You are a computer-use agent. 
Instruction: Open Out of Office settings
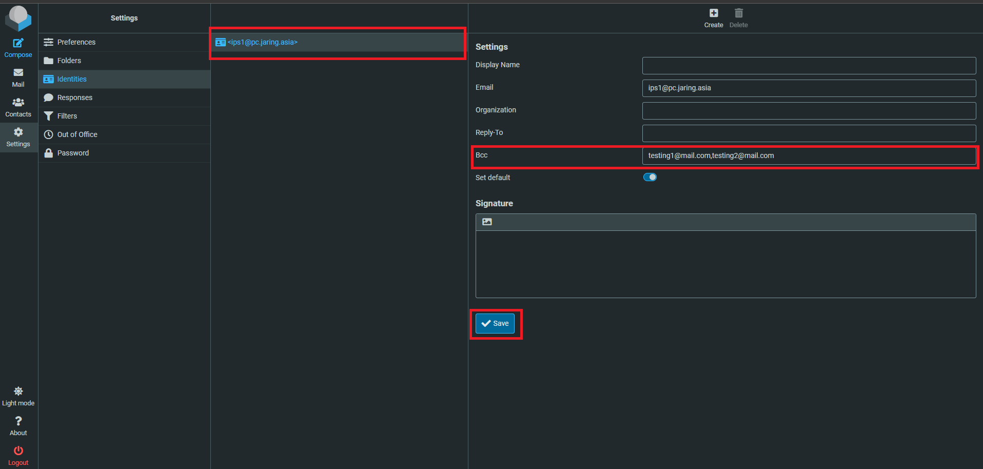[x=77, y=134]
